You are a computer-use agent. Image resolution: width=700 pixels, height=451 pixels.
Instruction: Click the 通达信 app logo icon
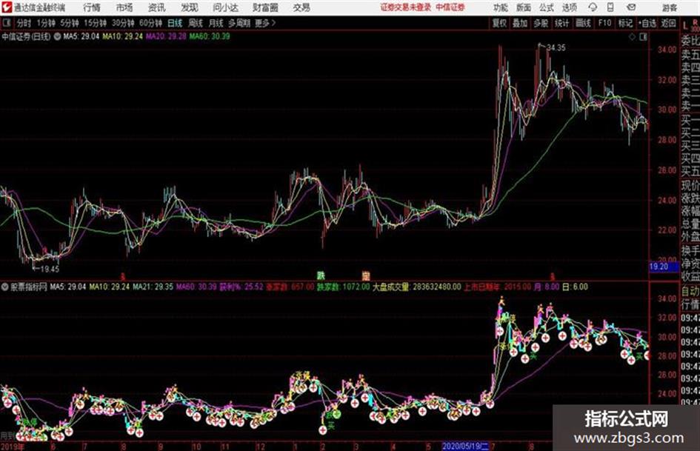point(7,7)
